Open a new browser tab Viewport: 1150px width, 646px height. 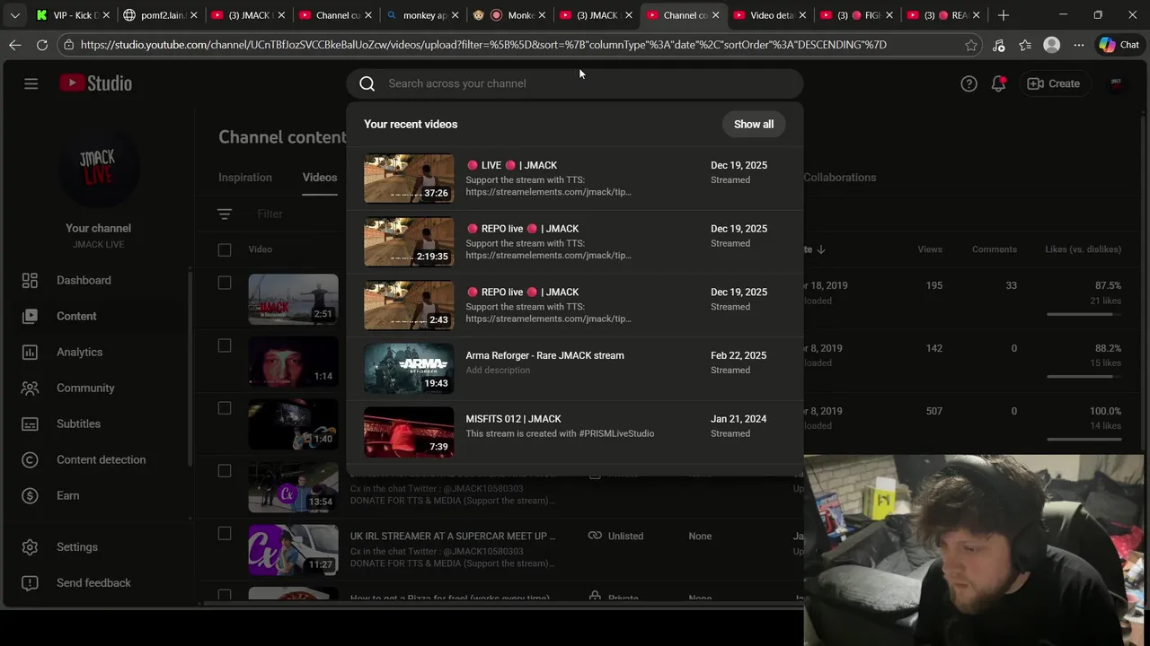1004,15
